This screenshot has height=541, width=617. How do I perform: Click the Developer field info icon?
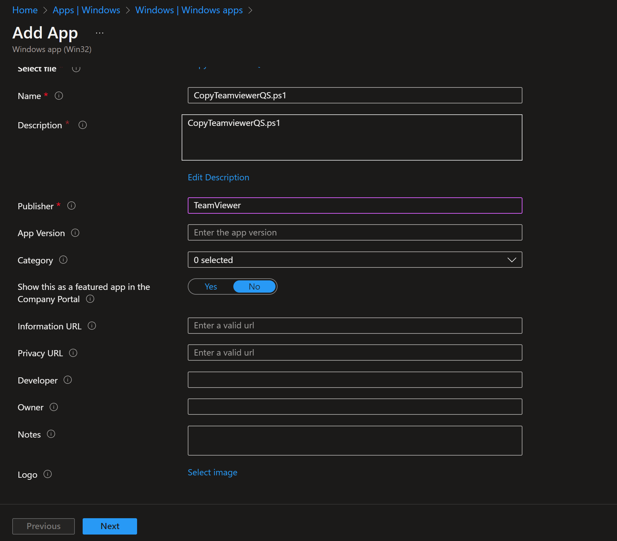point(68,380)
